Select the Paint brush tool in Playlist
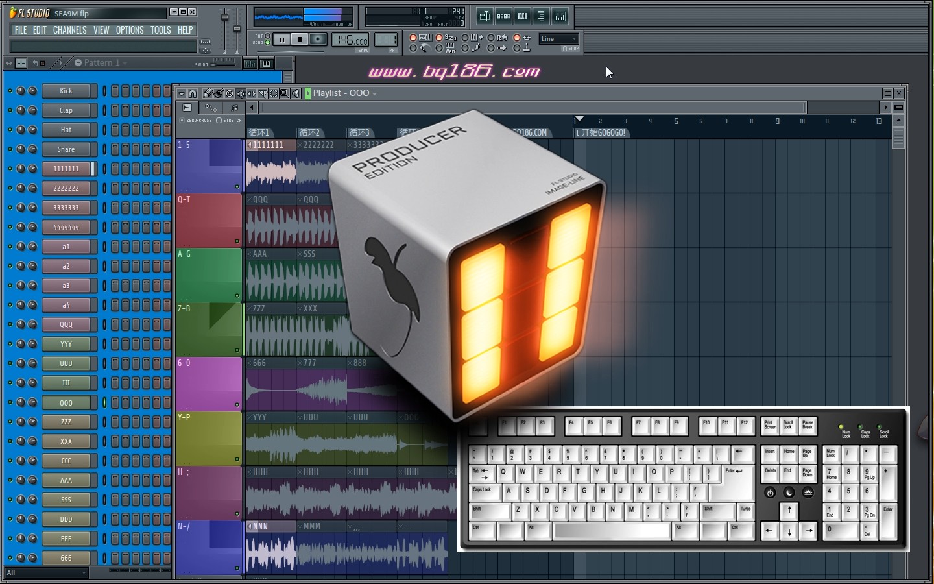The image size is (934, 584). click(219, 93)
